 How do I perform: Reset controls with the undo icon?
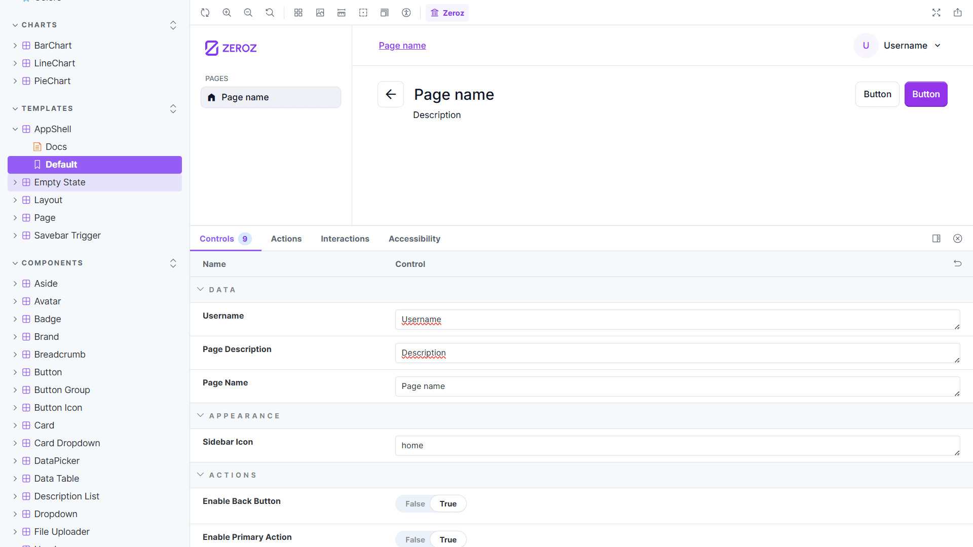pyautogui.click(x=958, y=263)
